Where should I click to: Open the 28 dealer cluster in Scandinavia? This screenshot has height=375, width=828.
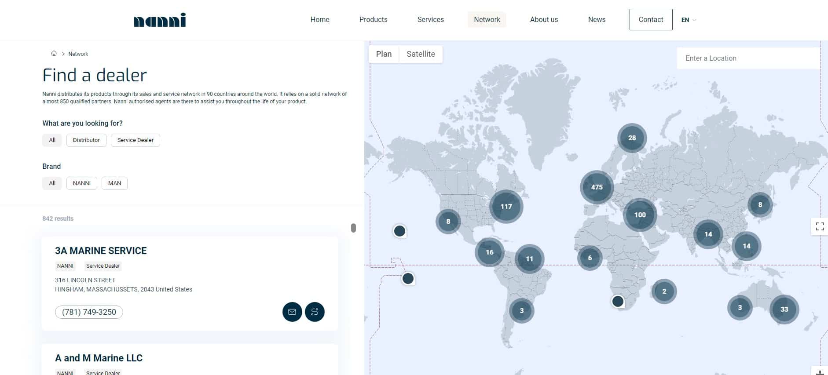tap(632, 138)
